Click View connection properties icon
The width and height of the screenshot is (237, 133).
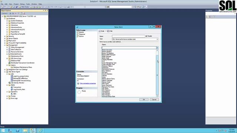[x=78, y=83]
